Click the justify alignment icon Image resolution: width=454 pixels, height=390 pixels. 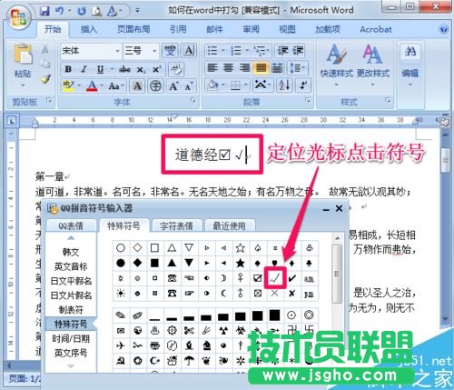[x=261, y=68]
